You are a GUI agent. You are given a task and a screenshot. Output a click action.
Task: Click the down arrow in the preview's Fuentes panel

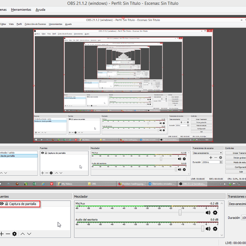coord(61,173)
